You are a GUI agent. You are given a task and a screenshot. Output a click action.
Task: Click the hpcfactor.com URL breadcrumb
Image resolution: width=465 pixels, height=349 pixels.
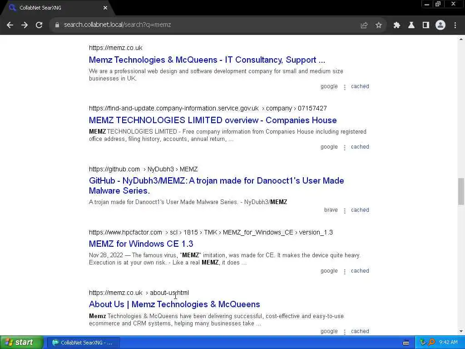211,232
